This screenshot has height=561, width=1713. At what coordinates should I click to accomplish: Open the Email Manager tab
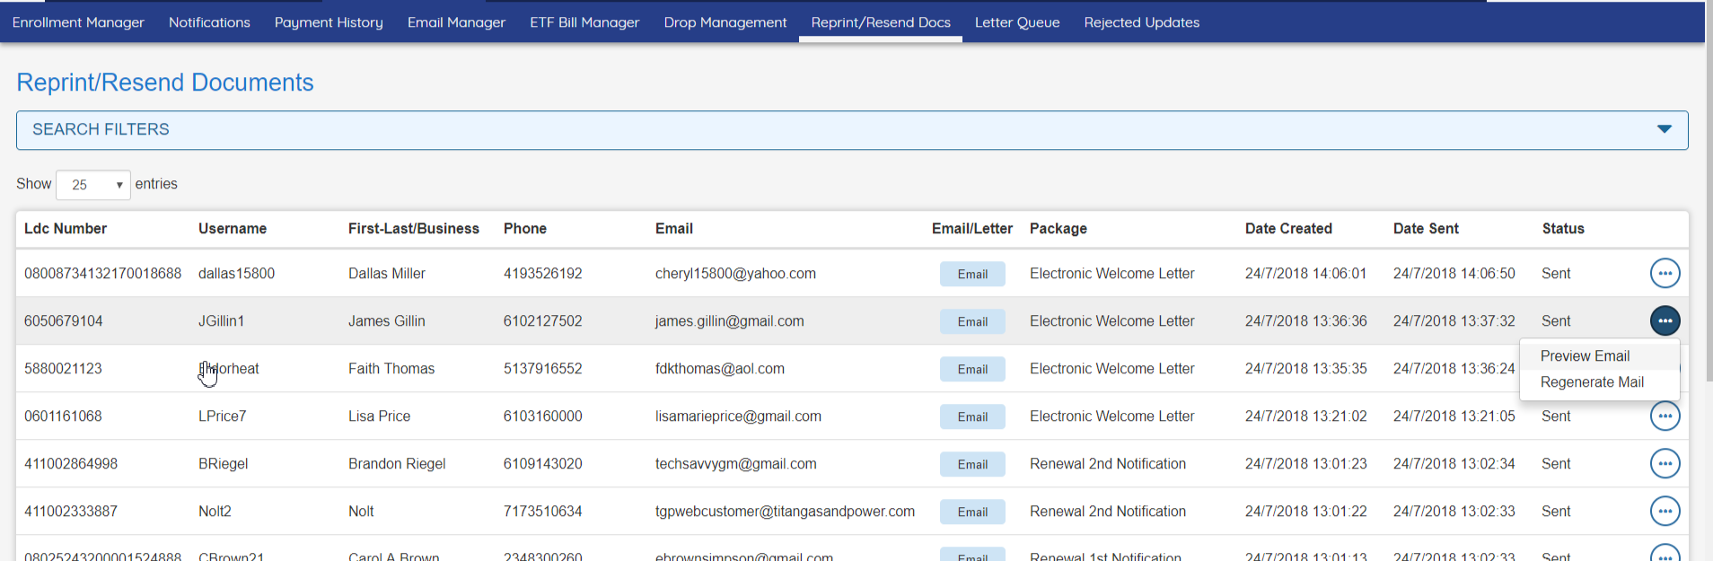pos(456,22)
